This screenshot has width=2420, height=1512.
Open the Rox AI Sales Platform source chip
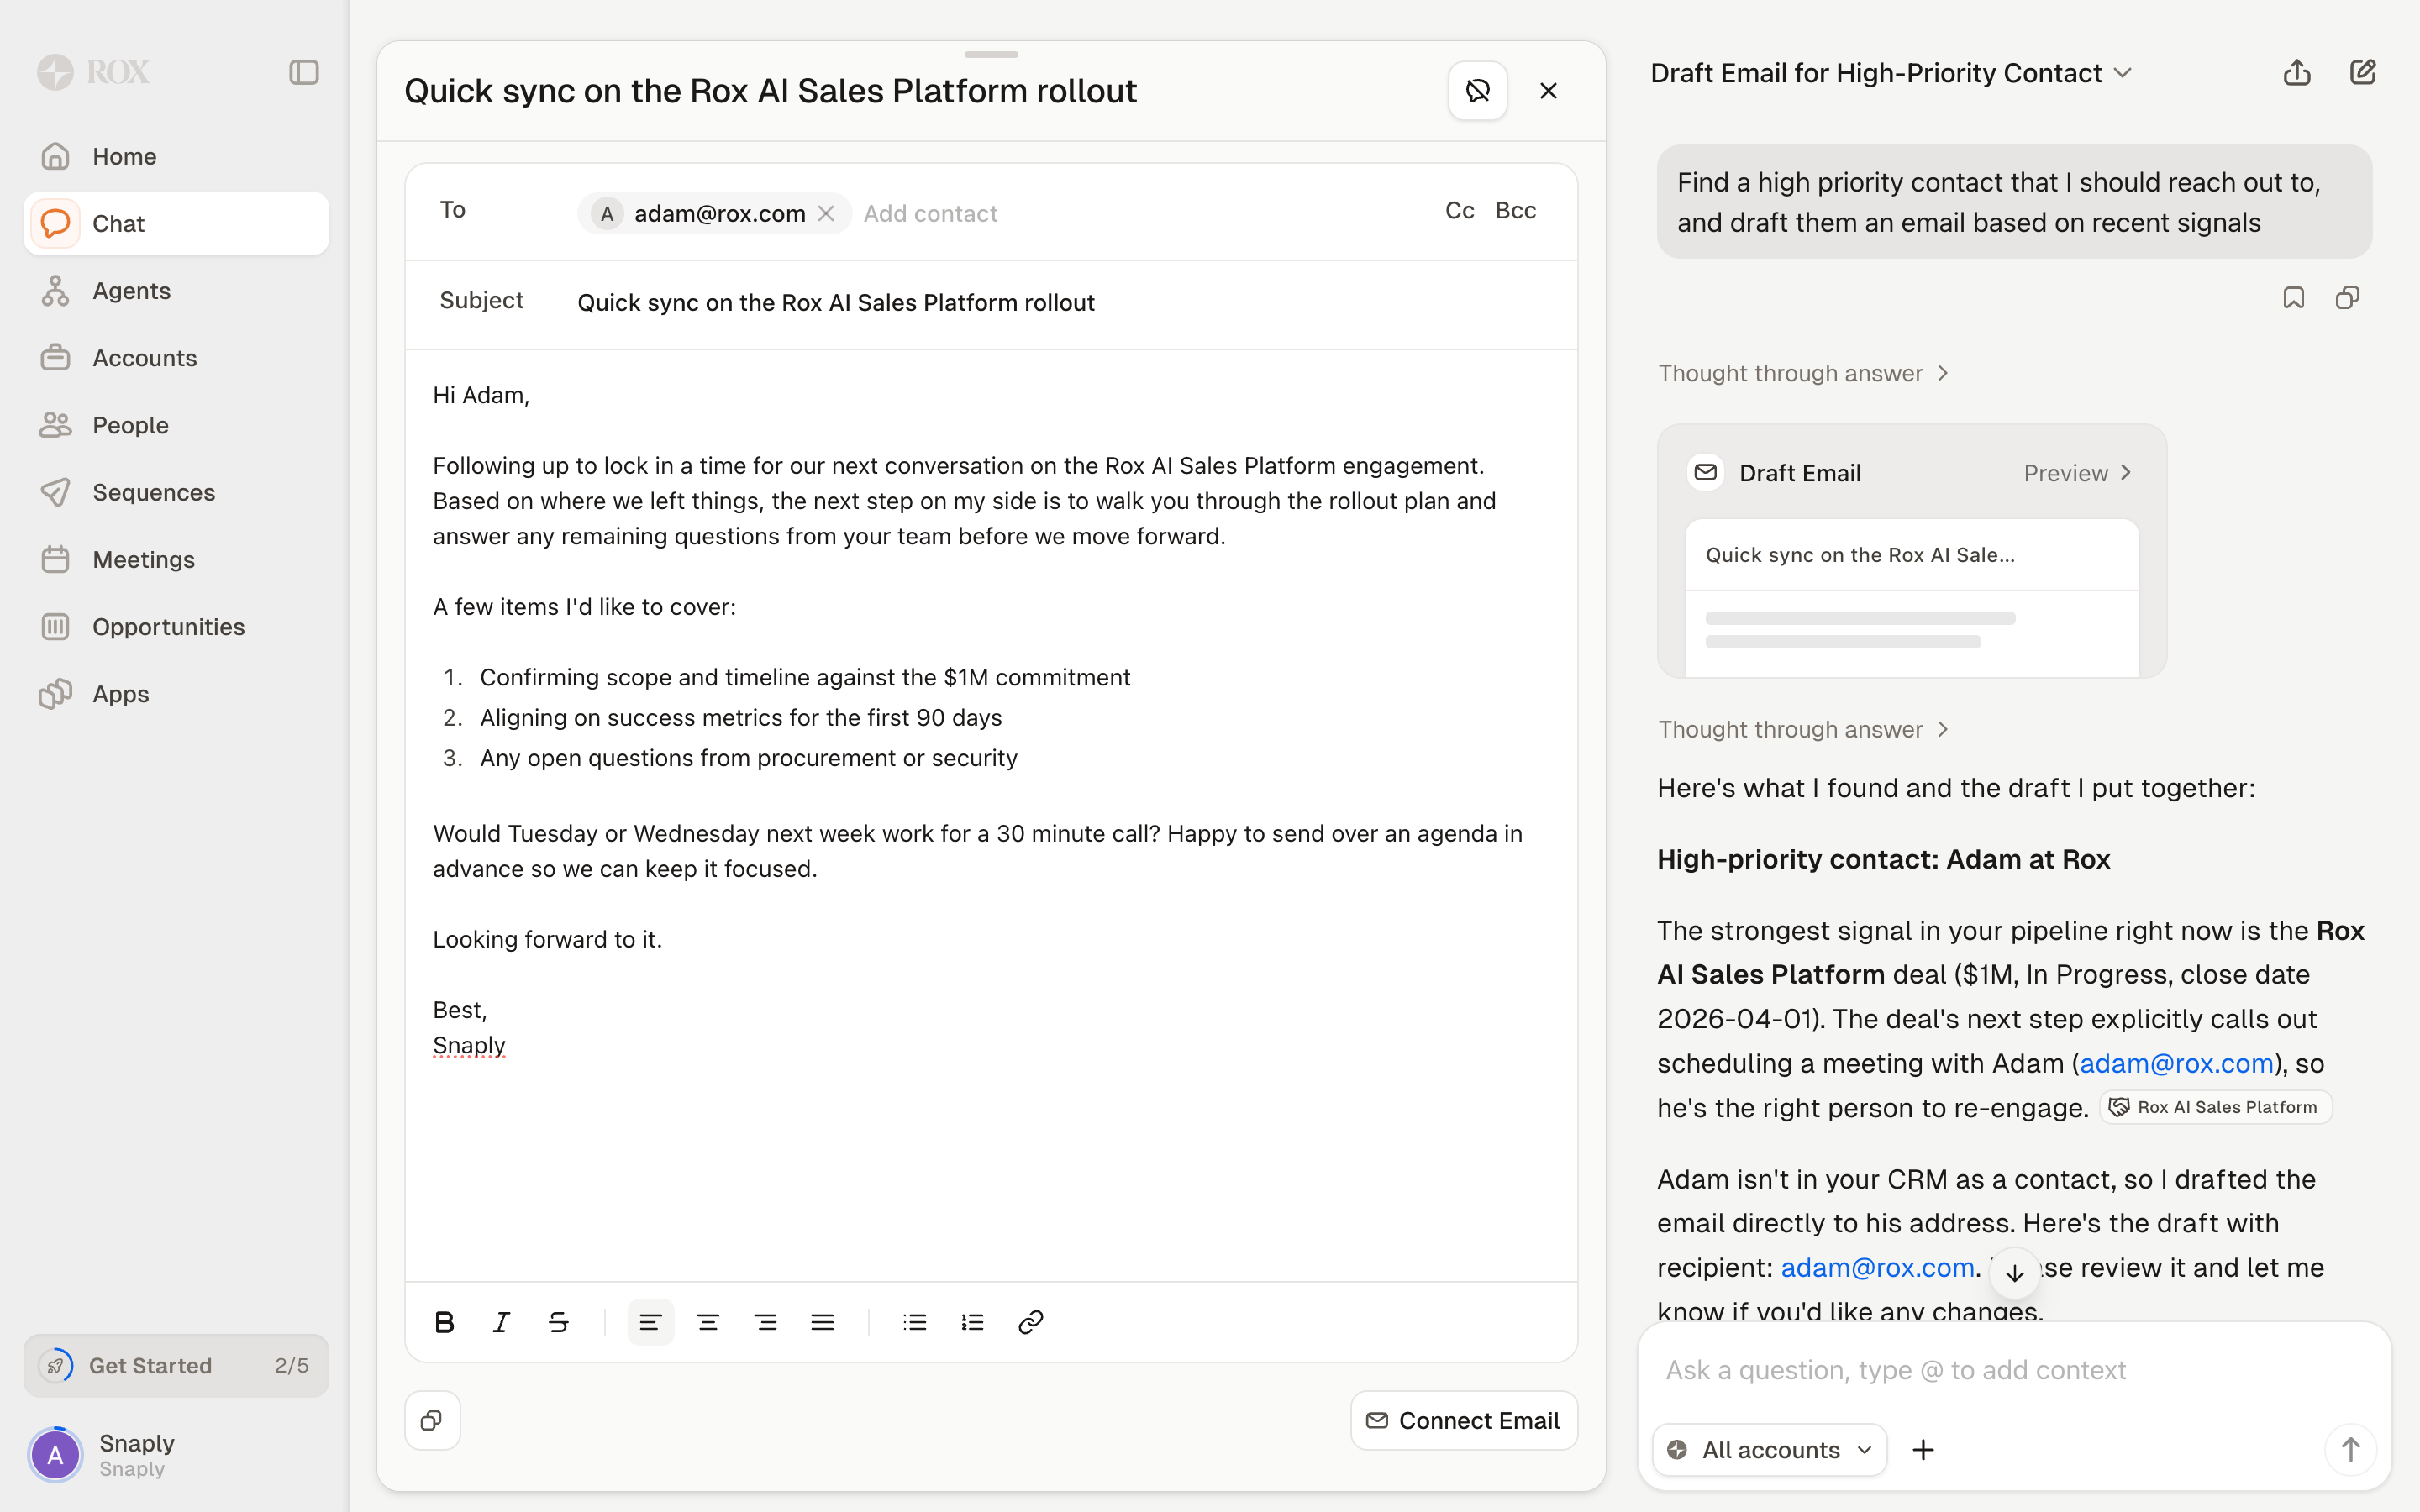2215,1107
